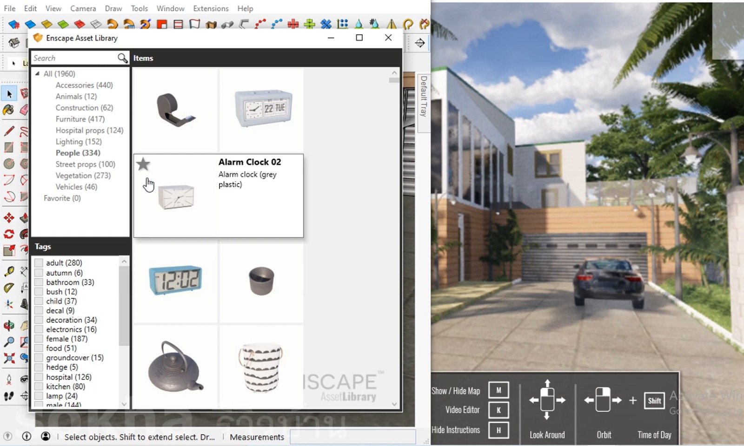744x446 pixels.
Task: Select the Tape Measure tool
Action: (x=9, y=271)
